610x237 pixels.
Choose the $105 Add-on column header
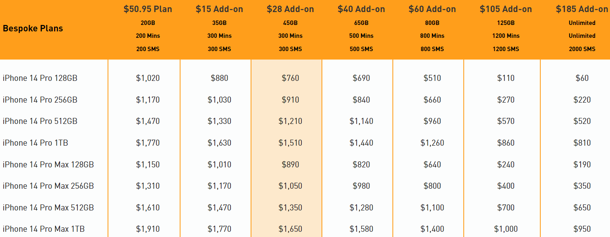click(506, 9)
